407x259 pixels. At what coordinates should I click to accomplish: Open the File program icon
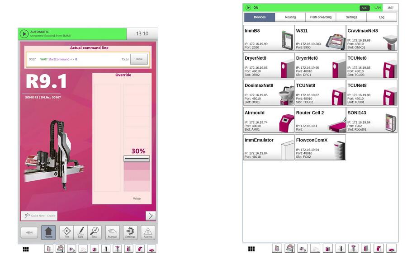(66, 232)
